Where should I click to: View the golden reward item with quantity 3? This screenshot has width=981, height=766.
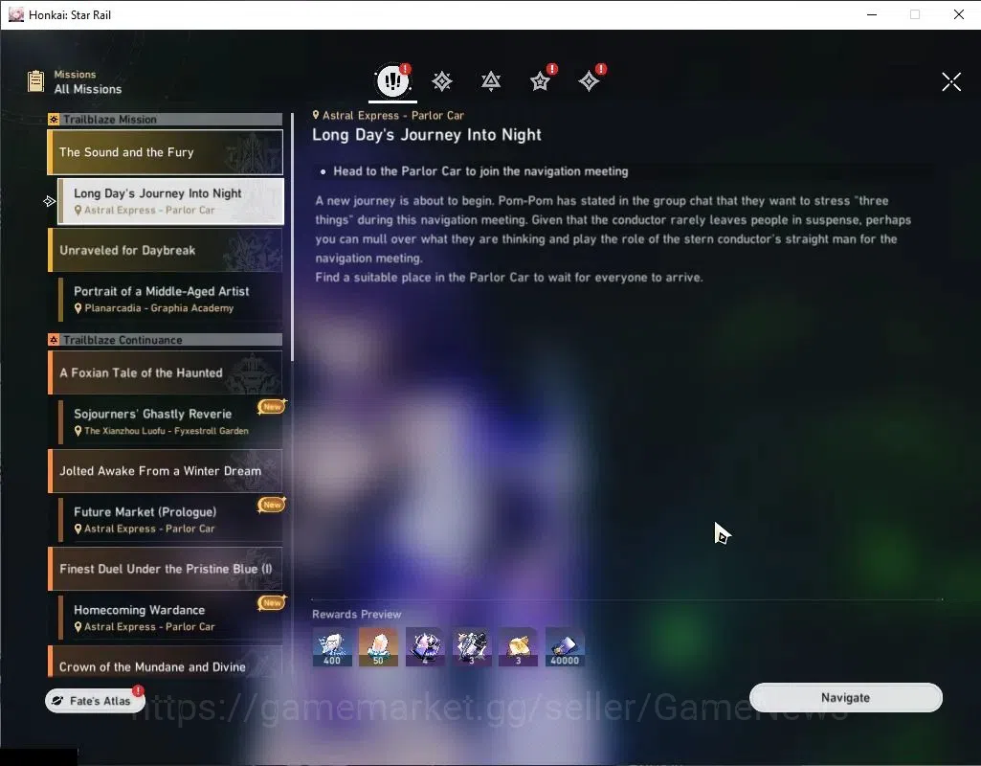point(518,647)
